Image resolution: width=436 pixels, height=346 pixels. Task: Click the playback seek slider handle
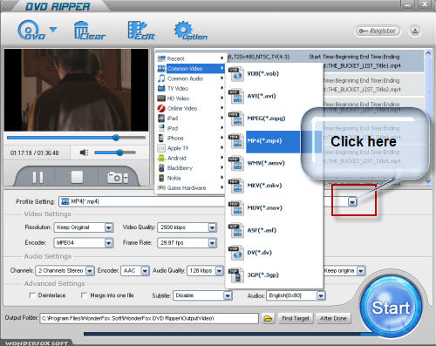[x=116, y=138]
